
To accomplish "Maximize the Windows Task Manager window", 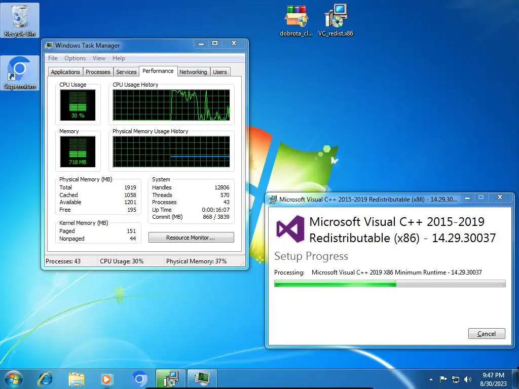I will (x=215, y=44).
